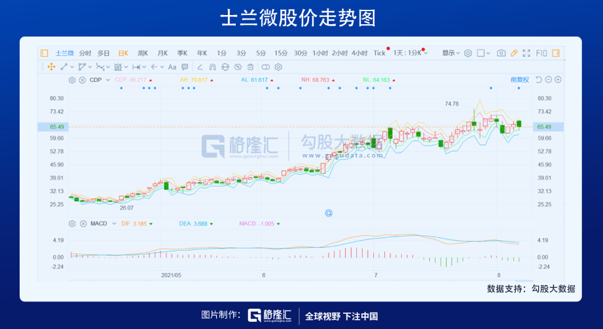This screenshot has width=603, height=329.
Task: Select the 季K quarterly candlestick tab
Action: (182, 53)
